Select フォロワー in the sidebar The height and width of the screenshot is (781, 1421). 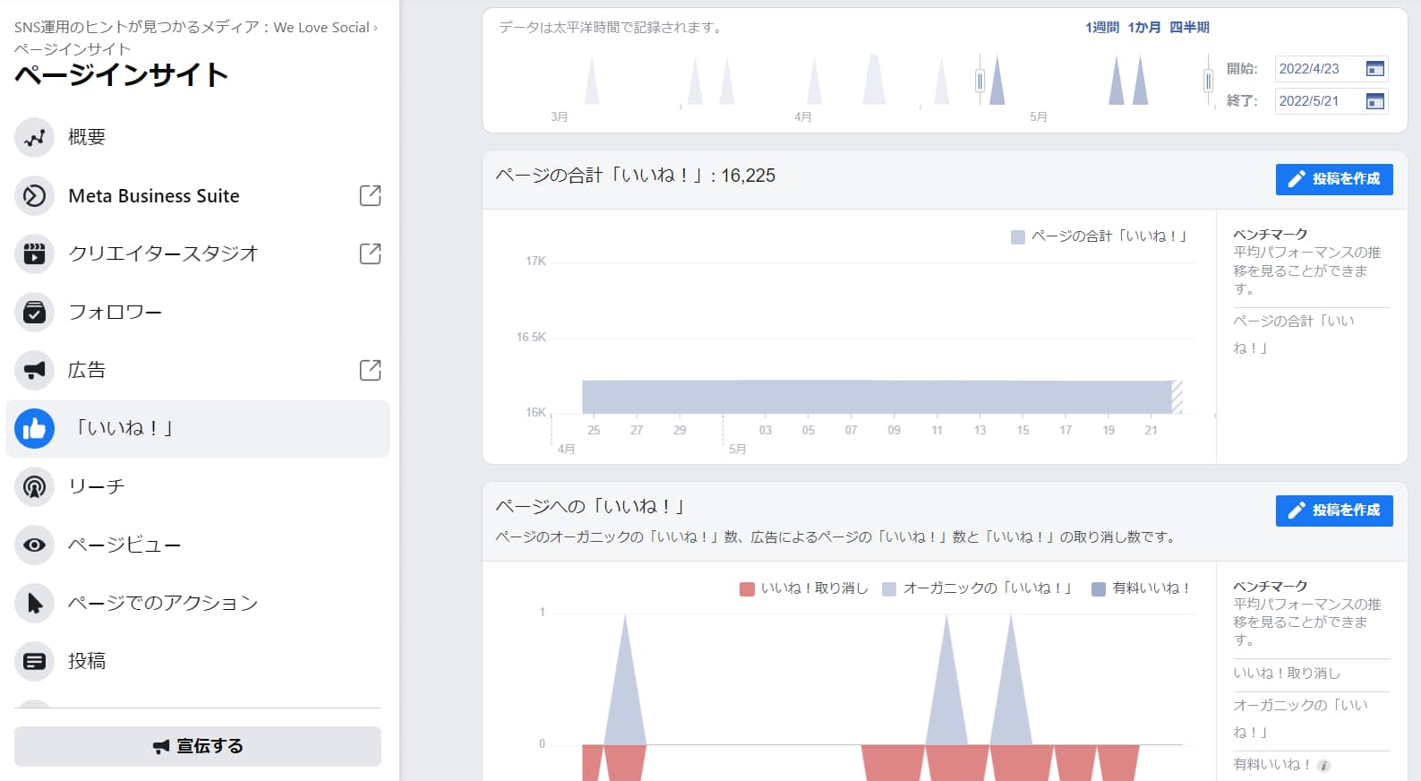198,313
